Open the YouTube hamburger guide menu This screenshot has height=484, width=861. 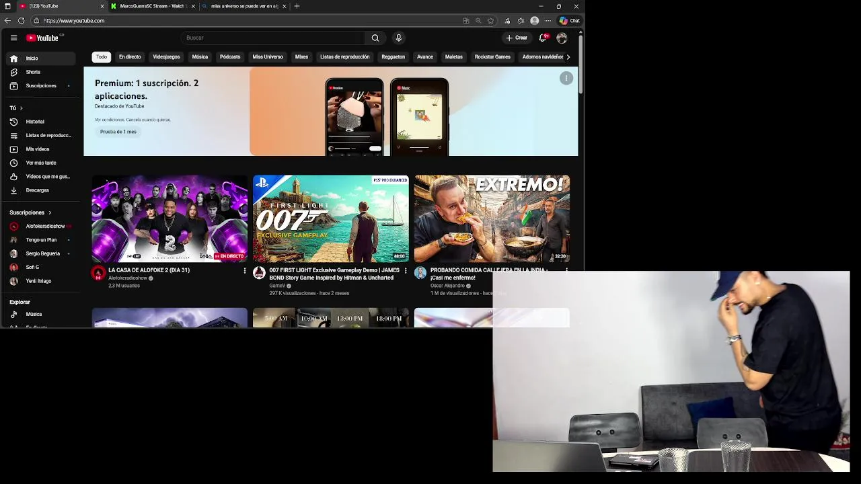pyautogui.click(x=13, y=38)
